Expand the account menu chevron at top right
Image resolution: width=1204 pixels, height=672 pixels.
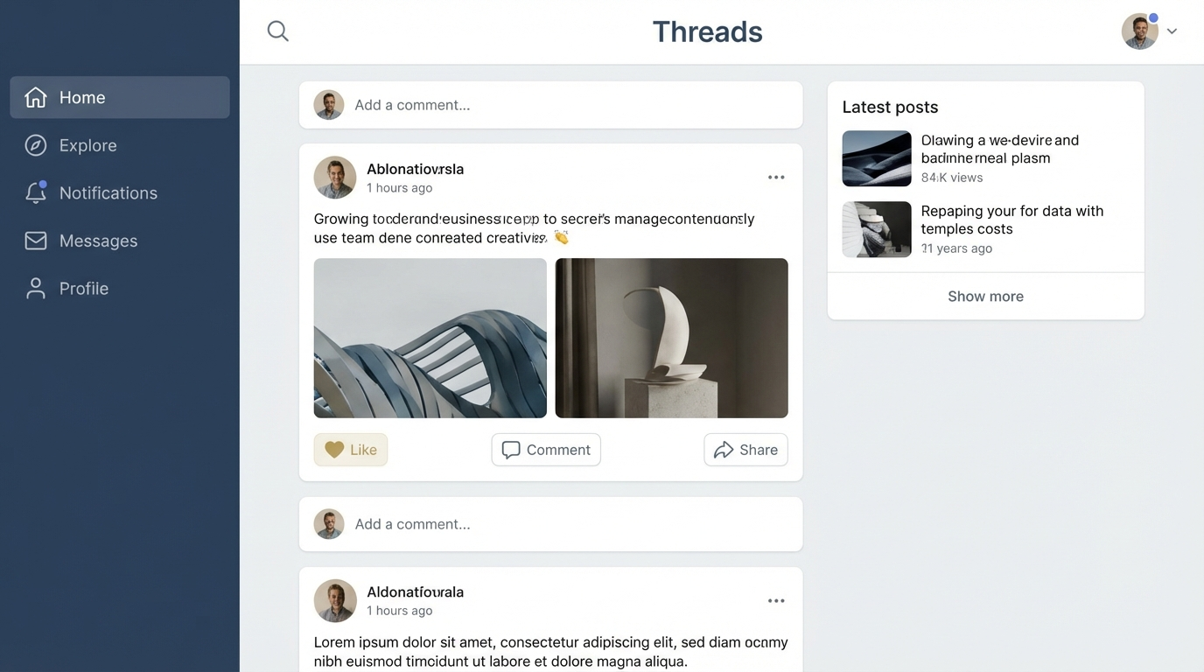pos(1172,31)
